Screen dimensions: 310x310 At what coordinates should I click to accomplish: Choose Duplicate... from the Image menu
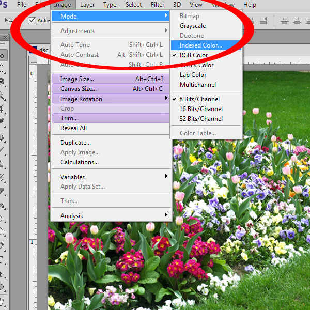point(111,143)
